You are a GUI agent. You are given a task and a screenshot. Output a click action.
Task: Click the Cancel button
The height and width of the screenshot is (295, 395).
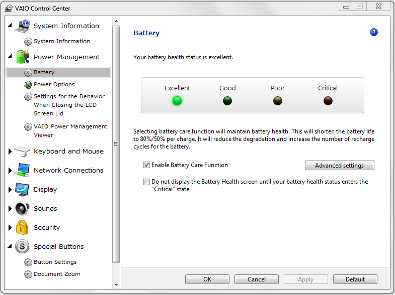tap(257, 279)
